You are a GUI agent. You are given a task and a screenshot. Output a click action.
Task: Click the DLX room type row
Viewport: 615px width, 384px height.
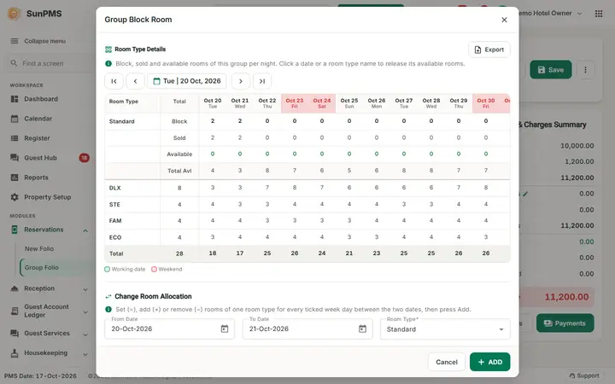(307, 188)
